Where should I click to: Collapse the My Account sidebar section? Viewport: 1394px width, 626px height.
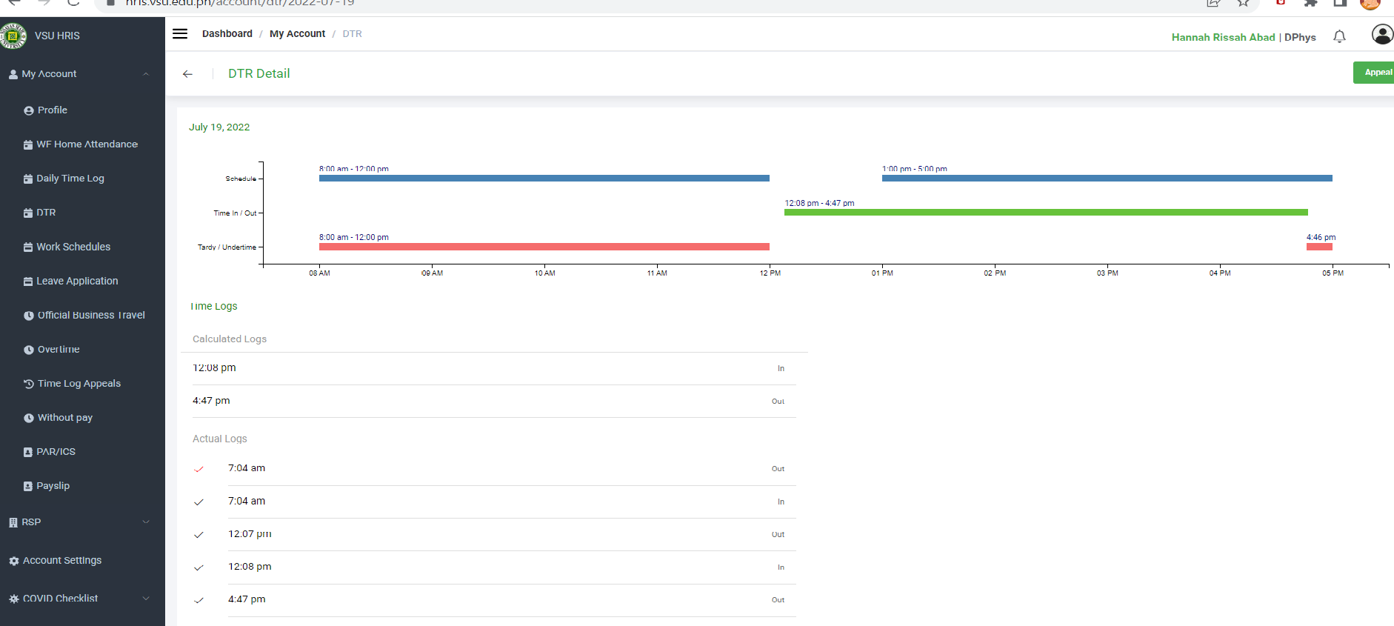click(145, 74)
